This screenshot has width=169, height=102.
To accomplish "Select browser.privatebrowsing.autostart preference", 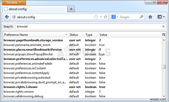I will (82, 78).
